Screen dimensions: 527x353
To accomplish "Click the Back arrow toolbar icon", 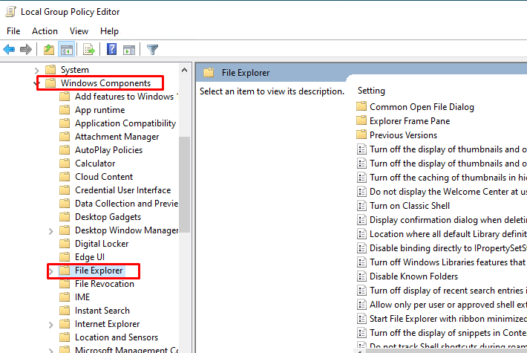I will coord(9,50).
